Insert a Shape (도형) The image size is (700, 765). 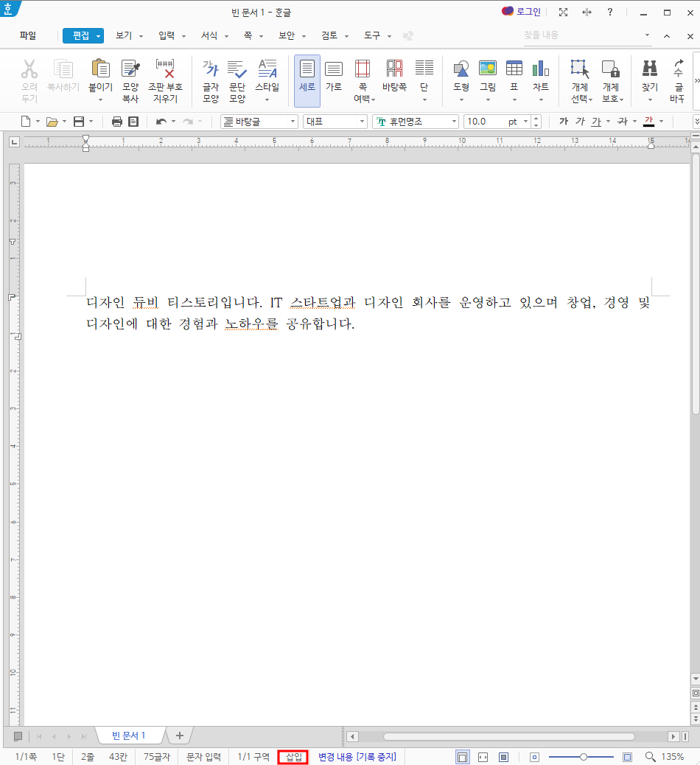[461, 69]
